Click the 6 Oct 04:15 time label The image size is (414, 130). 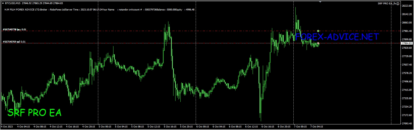pos(219,126)
